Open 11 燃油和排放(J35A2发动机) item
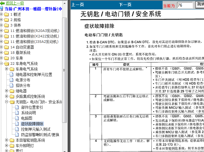Viewport: 204px width, 152px height. coord(34,42)
